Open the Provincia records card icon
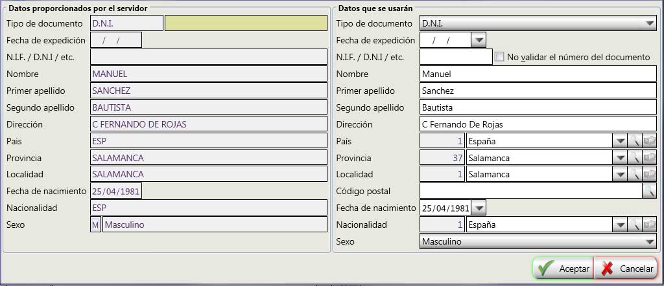Image resolution: width=664 pixels, height=286 pixels. pyautogui.click(x=650, y=158)
